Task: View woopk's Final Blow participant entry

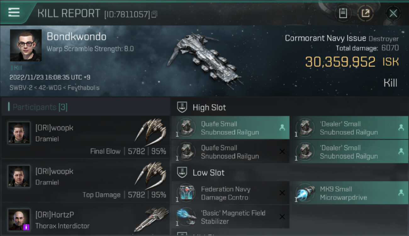Action: (x=86, y=137)
